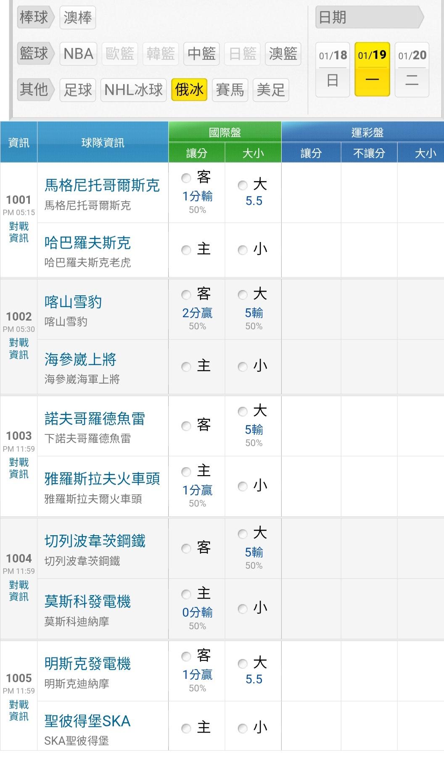
Task: Open team link 喀山雪豹
Action: [73, 302]
